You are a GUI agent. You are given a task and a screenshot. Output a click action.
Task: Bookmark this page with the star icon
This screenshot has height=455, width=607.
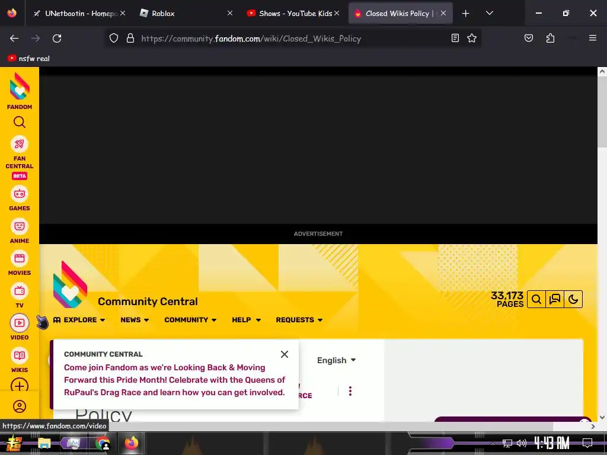pyautogui.click(x=471, y=38)
